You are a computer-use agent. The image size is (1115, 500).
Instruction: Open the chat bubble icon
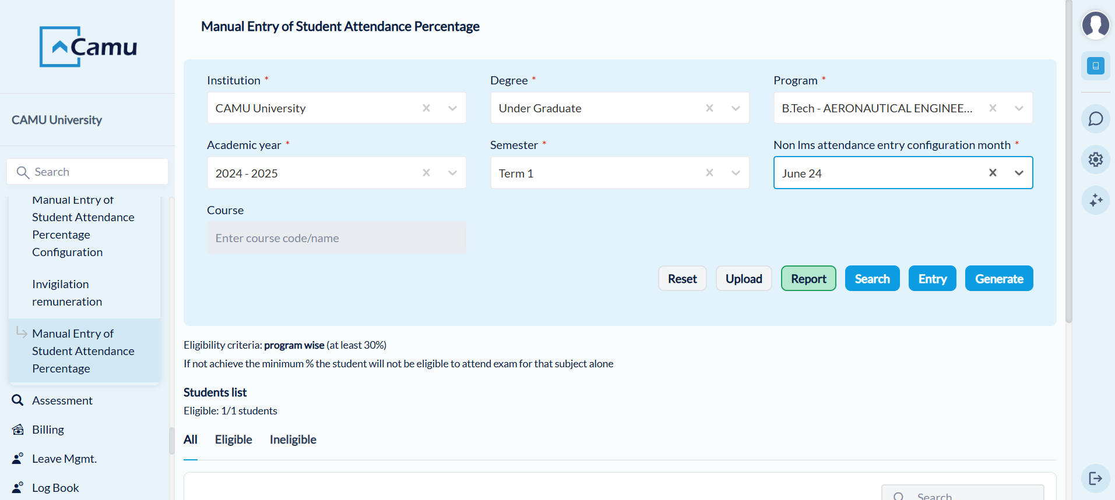(x=1095, y=119)
